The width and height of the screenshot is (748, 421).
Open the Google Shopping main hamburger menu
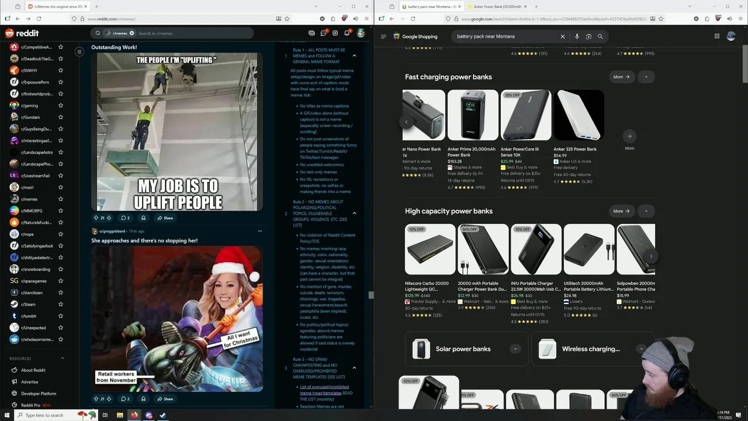click(383, 36)
